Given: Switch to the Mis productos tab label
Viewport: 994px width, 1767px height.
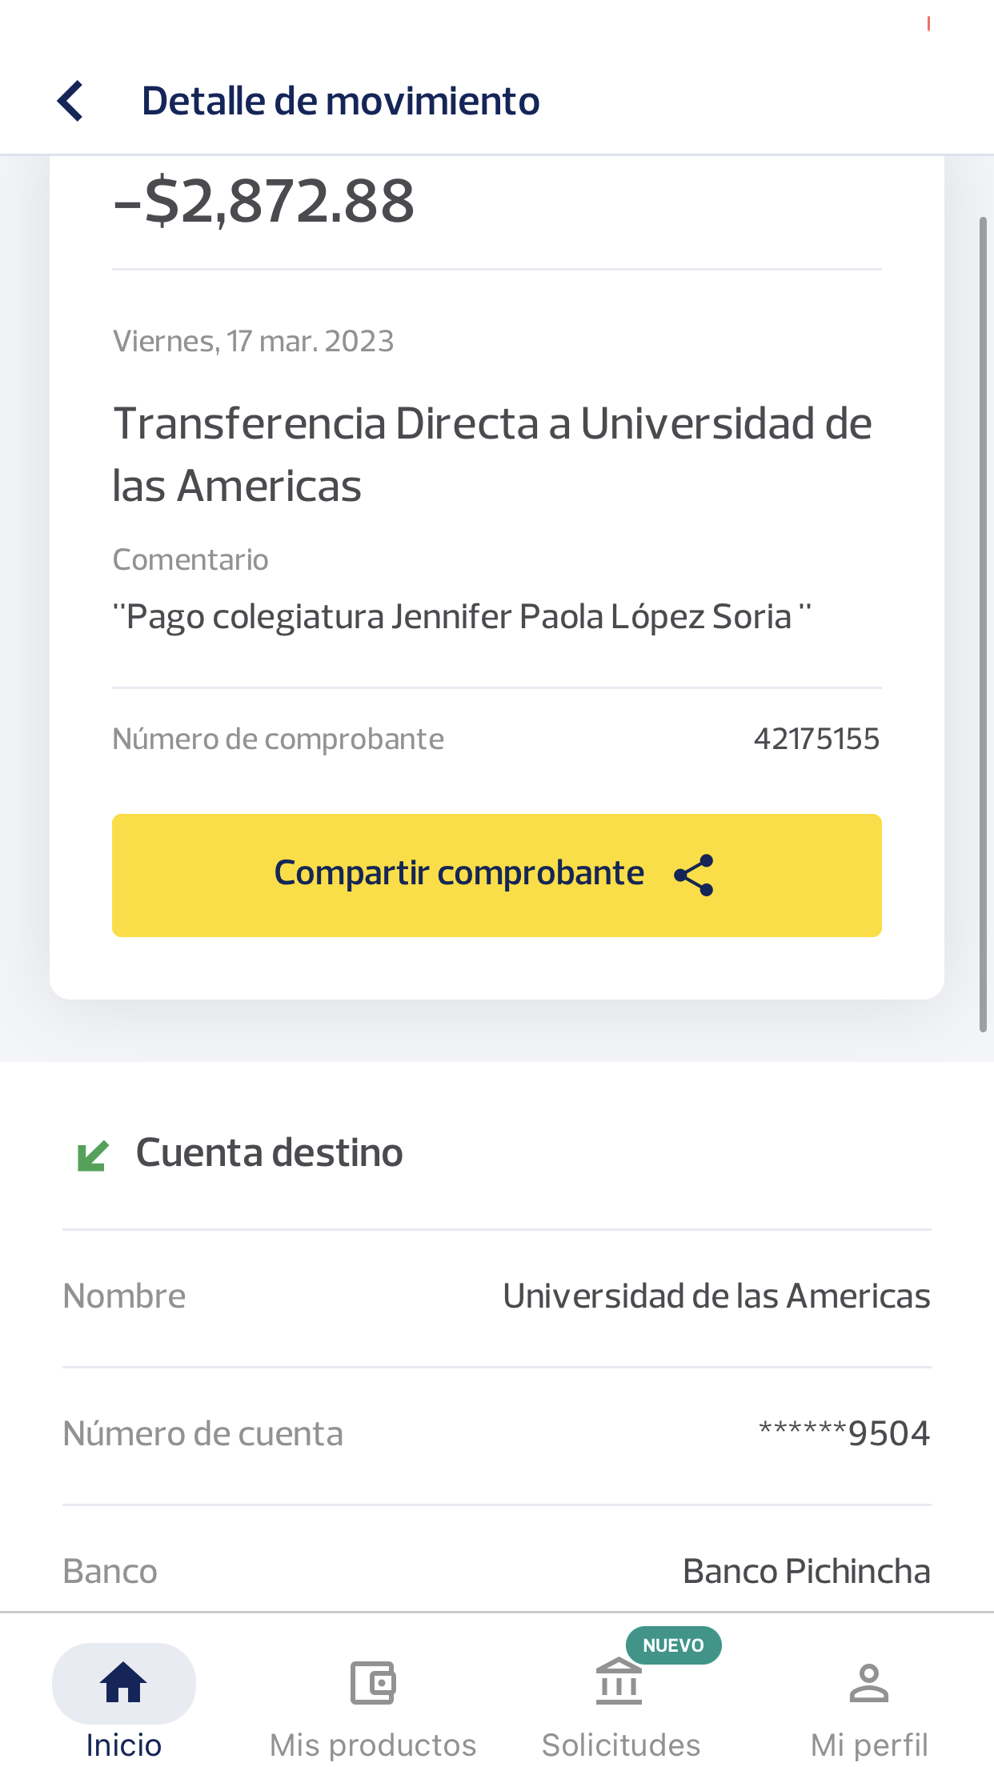Looking at the screenshot, I should tap(373, 1745).
